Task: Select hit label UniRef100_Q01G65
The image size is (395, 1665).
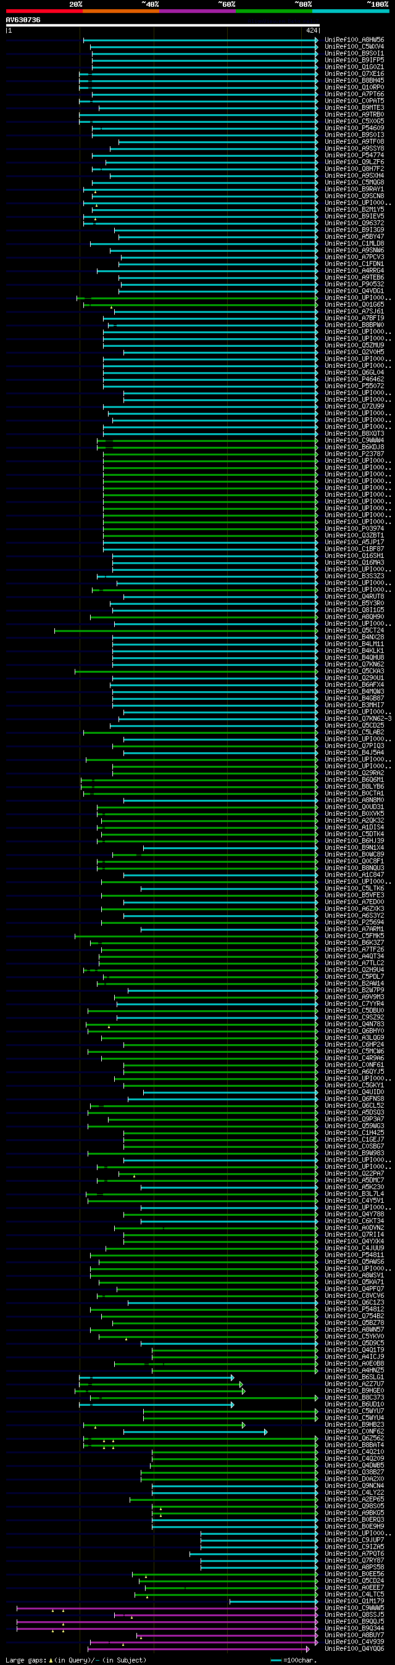Action: pyautogui.click(x=354, y=304)
